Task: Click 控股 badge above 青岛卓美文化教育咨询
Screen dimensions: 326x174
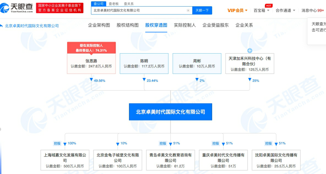Action: point(163,144)
